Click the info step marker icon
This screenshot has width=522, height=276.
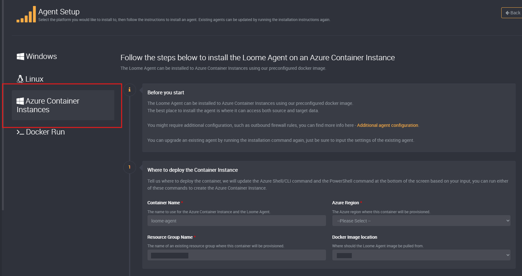point(130,90)
